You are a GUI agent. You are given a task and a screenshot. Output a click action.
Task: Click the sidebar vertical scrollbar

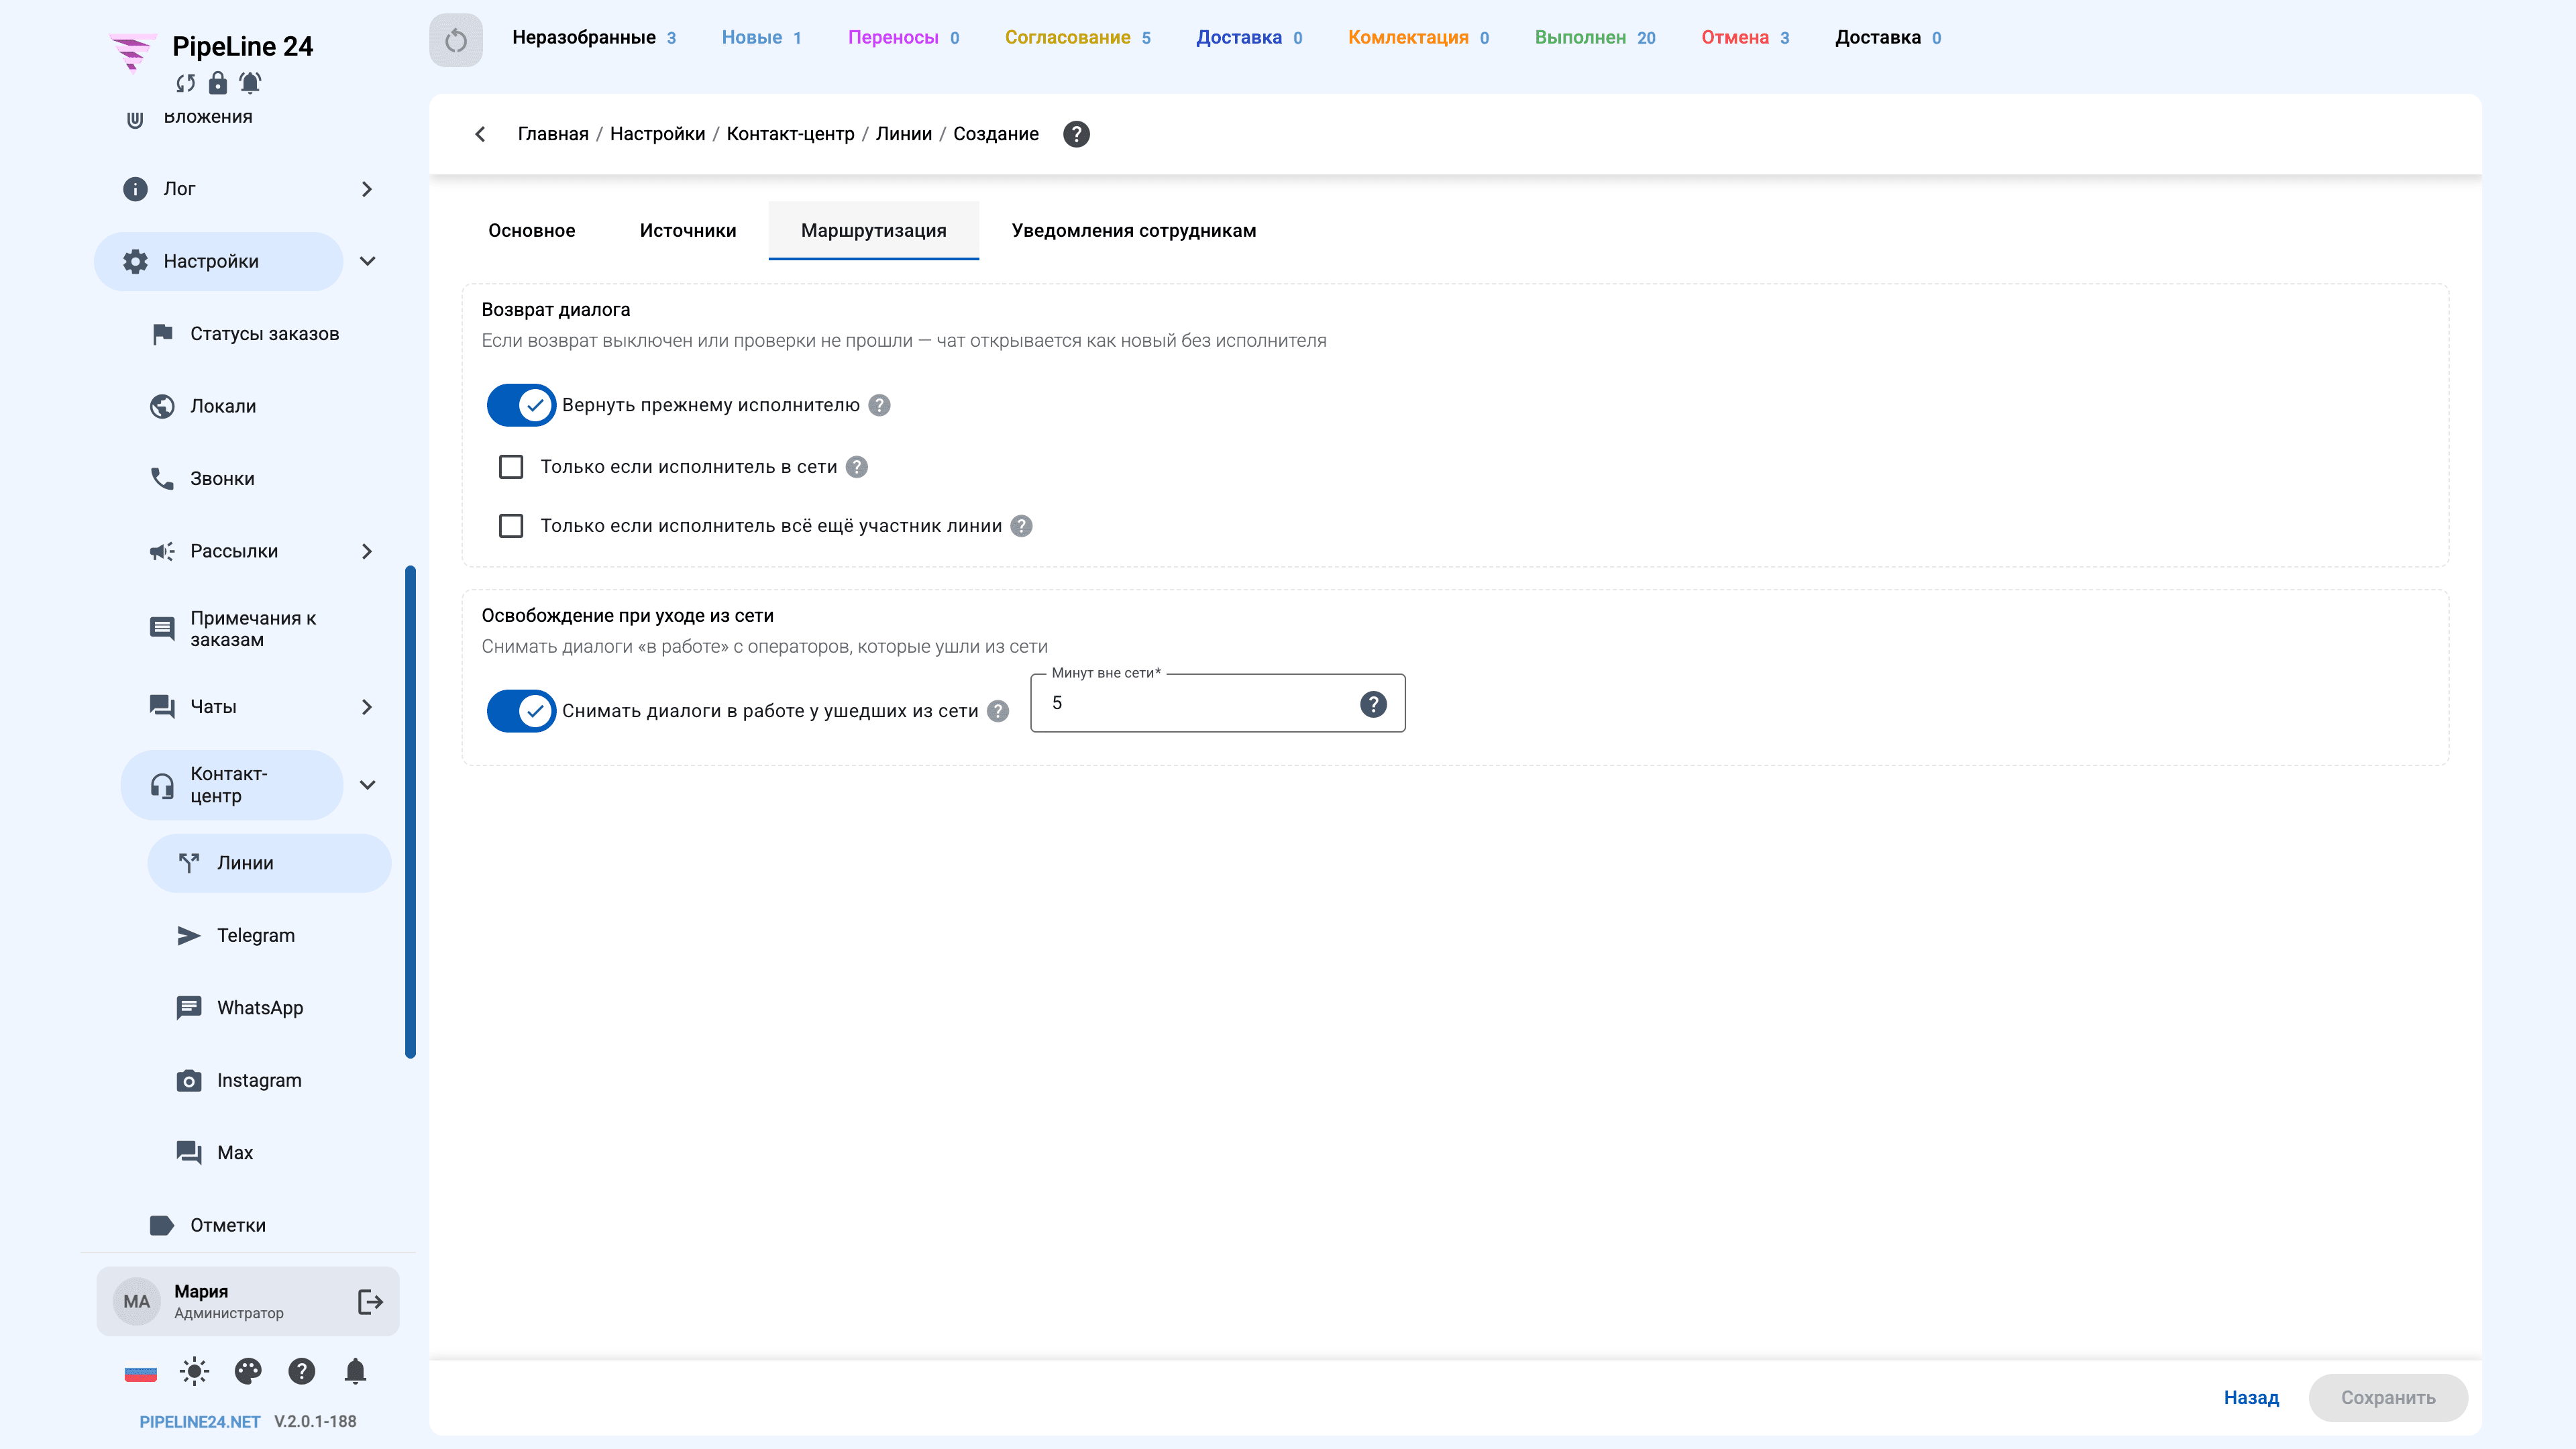(x=410, y=812)
